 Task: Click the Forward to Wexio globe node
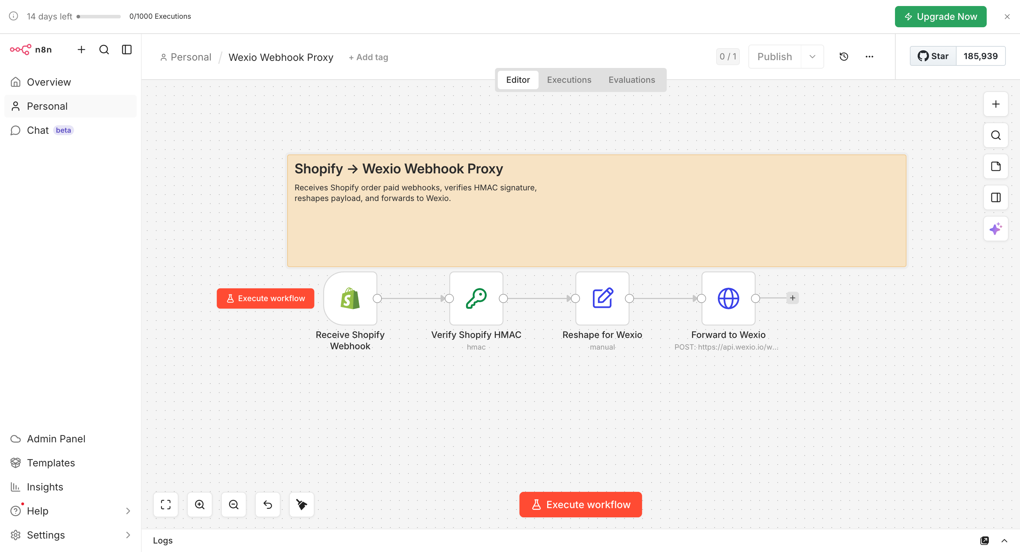pos(728,298)
